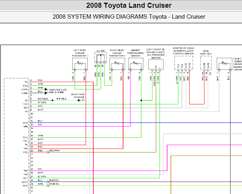The height and width of the screenshot is (194, 242).
Task: Click the "A/C PRESSURE SENSOR" label
Action: (x=156, y=56)
